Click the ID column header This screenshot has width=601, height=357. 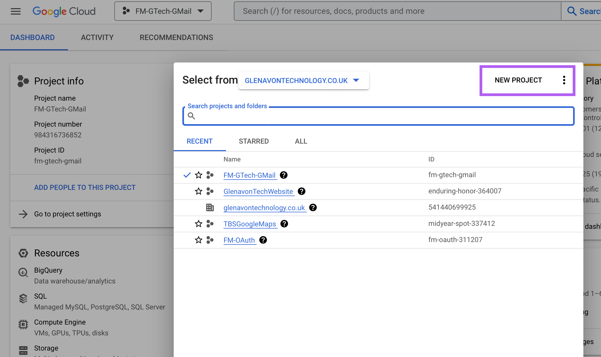[x=431, y=159]
